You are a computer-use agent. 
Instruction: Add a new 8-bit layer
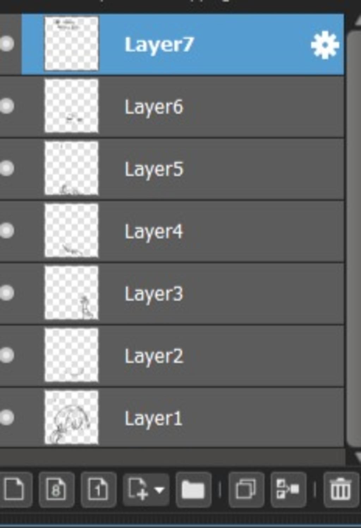pos(56,489)
